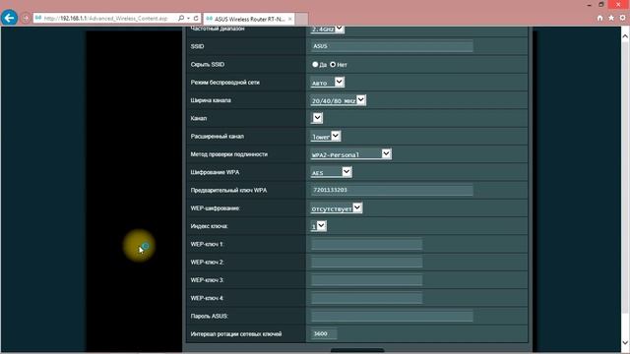Click the WEP-ключ 1 input field
The height and width of the screenshot is (354, 630).
366,244
